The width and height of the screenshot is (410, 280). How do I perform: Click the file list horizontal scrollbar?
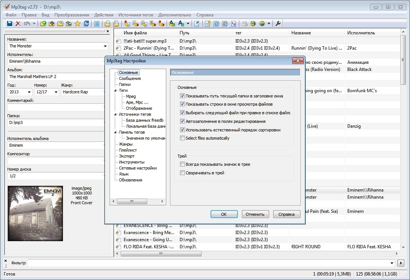(161, 253)
